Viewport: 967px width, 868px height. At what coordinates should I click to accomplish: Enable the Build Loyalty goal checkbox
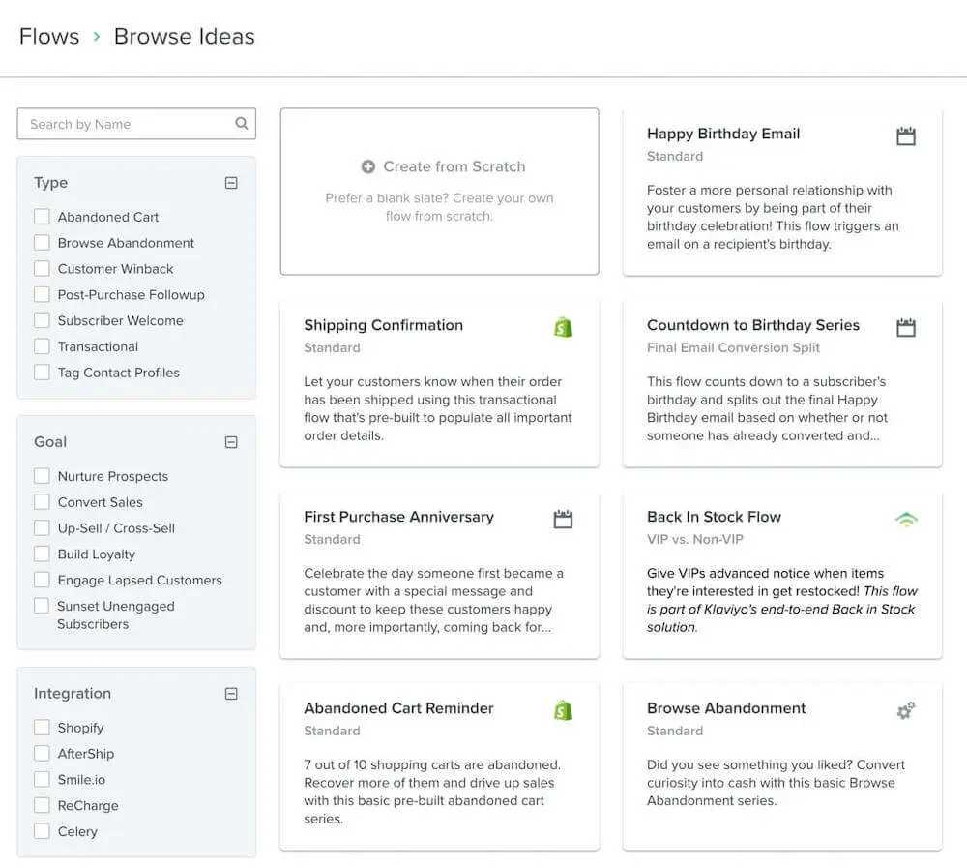click(x=42, y=554)
